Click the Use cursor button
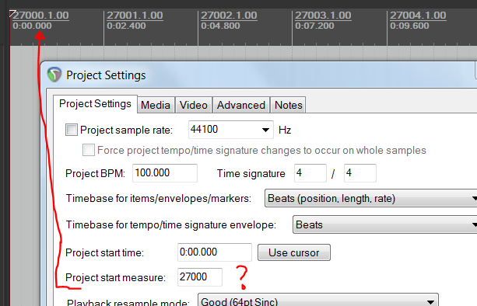Image resolution: width=477 pixels, height=306 pixels. (294, 252)
